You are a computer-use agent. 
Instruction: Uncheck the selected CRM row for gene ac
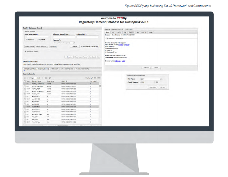tap(25, 107)
